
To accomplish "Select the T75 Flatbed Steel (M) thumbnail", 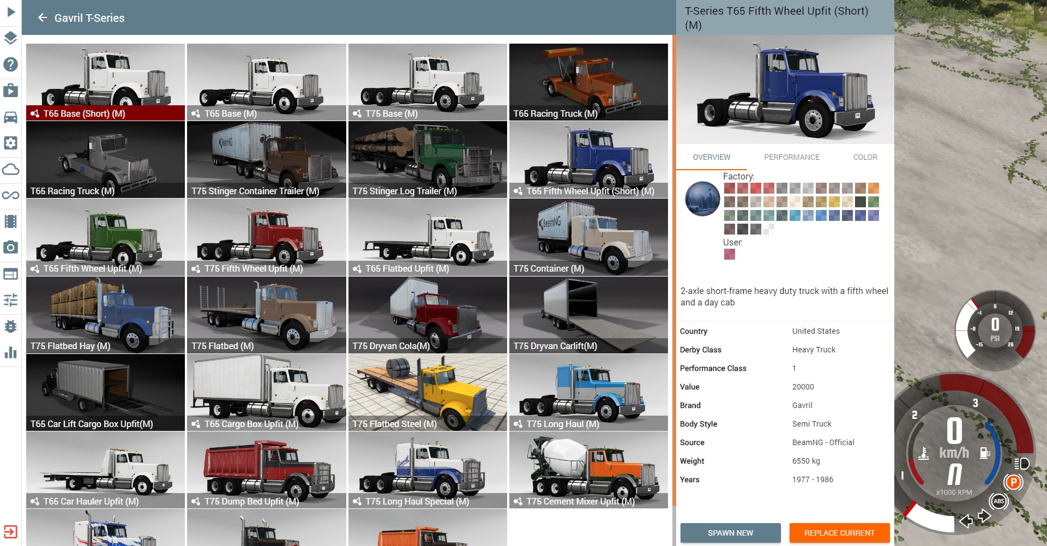I will [x=428, y=392].
